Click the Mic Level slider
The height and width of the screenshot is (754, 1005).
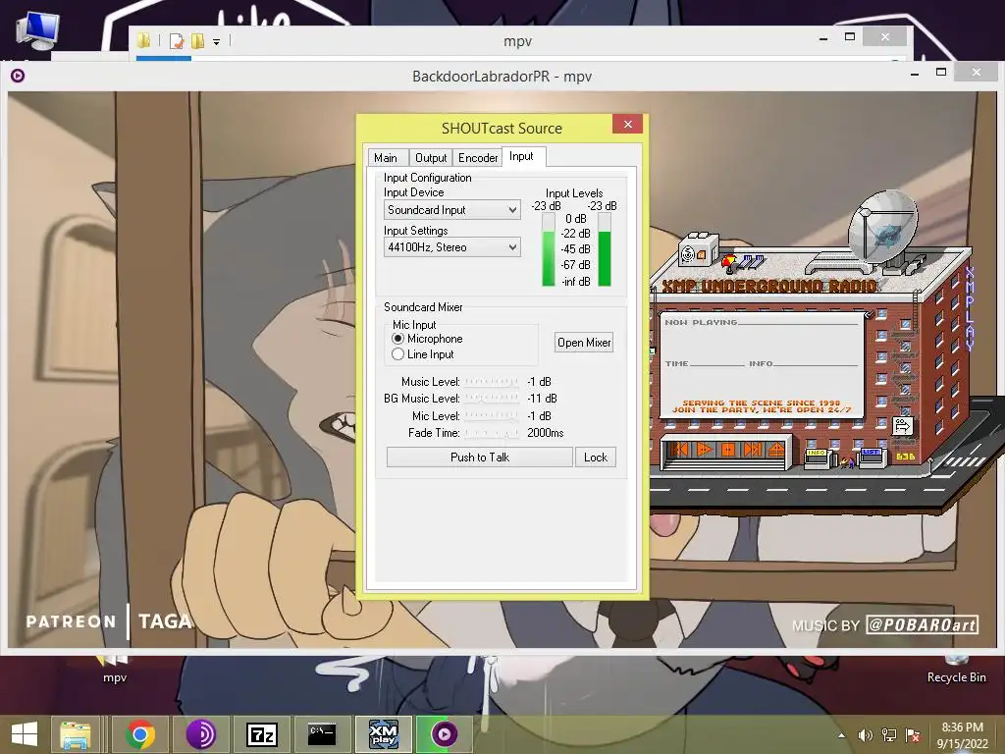492,416
